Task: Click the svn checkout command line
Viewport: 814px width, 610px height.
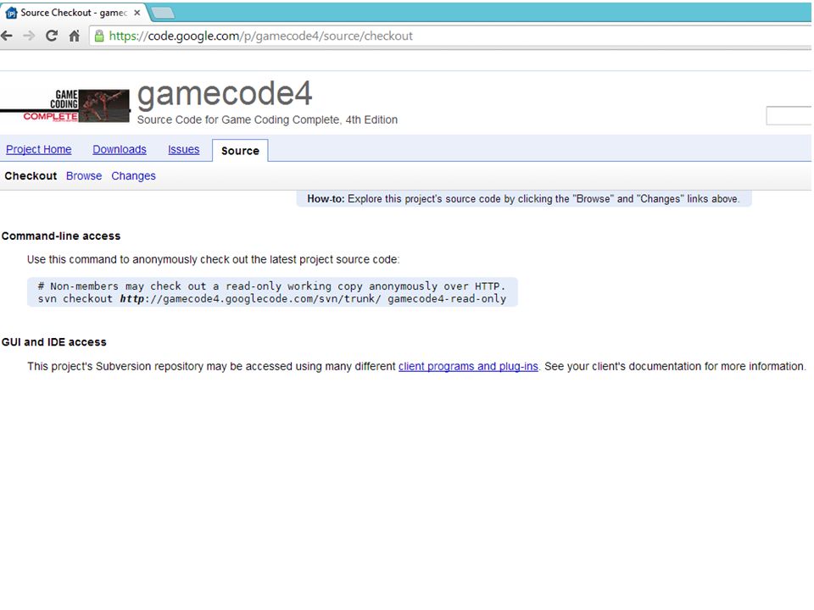Action: 271,299
